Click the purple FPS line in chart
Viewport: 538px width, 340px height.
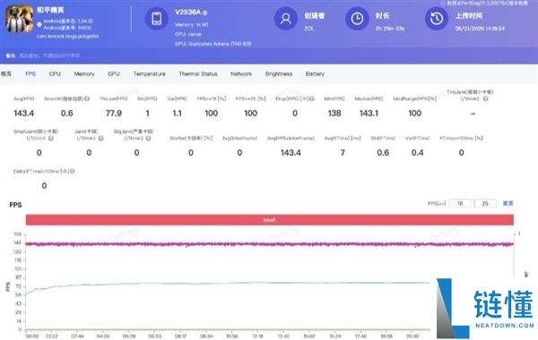[270, 244]
